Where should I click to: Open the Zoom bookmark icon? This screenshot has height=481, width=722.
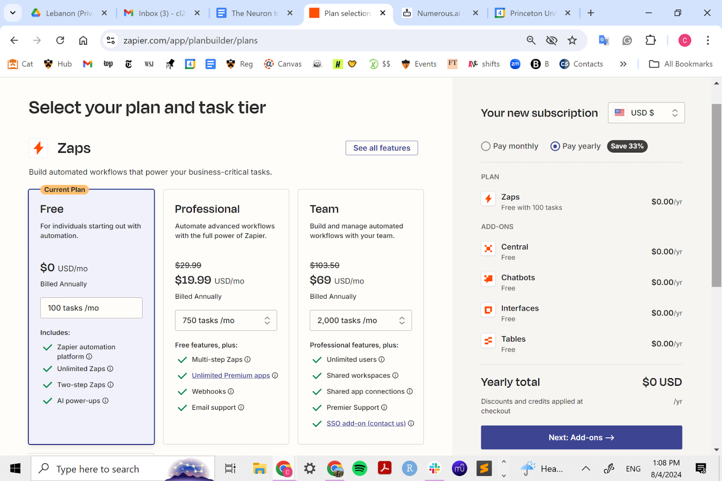[x=515, y=64]
